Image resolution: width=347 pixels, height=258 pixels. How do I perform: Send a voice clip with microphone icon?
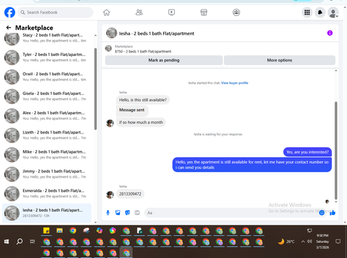tap(108, 212)
